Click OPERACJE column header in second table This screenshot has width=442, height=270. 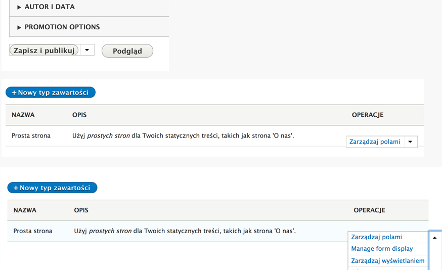pyautogui.click(x=369, y=210)
